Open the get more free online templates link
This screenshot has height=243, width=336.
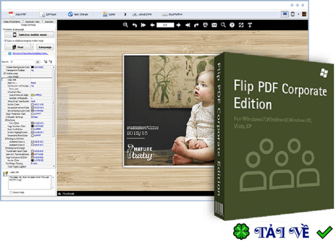(30, 53)
